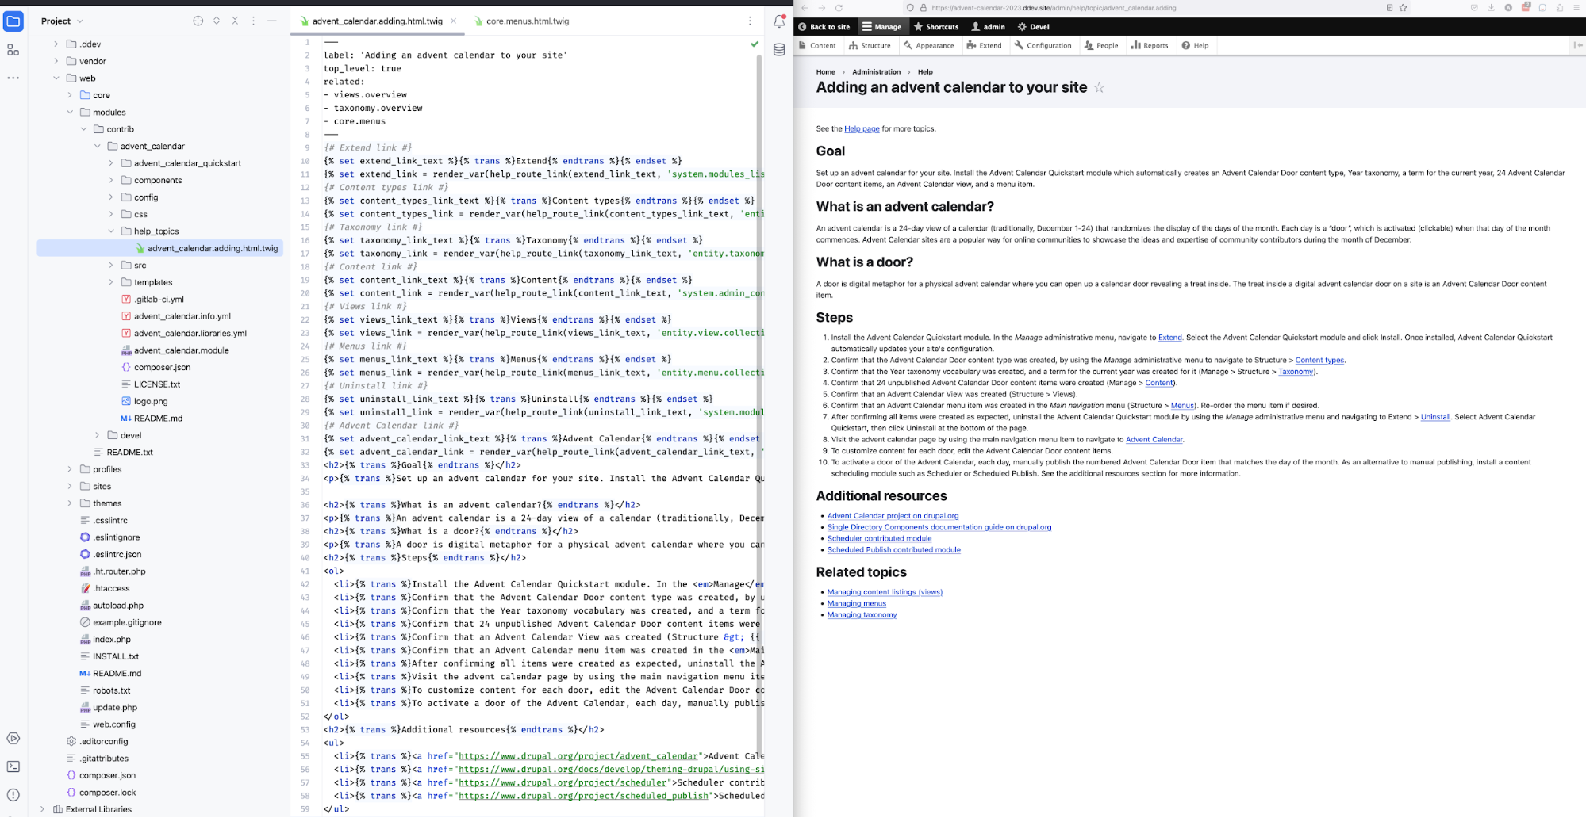Click Administration breadcrumb link
Screen dimensions: 1586x818
point(877,71)
